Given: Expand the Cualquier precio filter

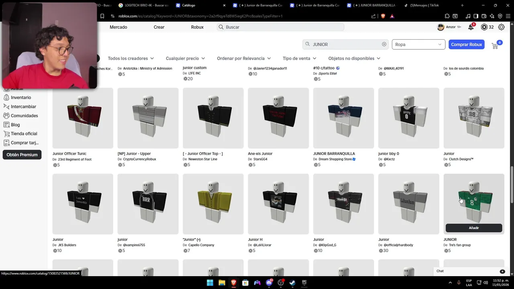Looking at the screenshot, I should click(186, 58).
